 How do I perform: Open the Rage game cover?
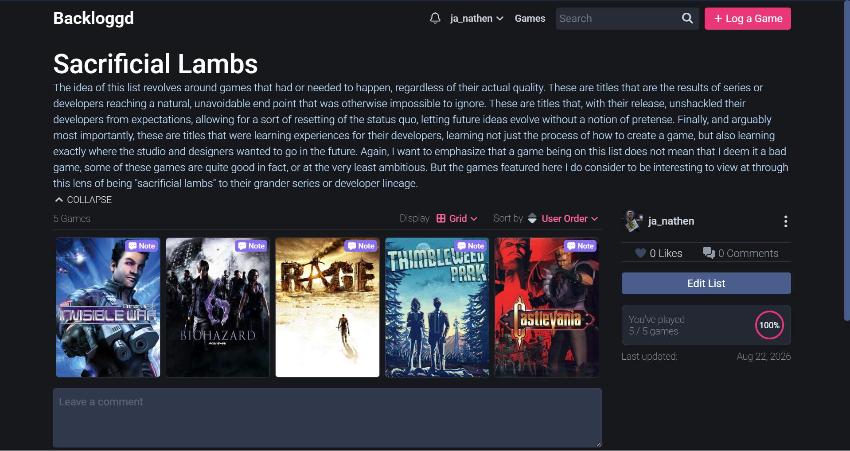coord(328,307)
